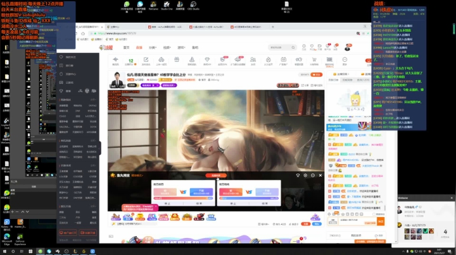Screen dimensions: 456x255
Task: Close the fish ball prediction panel
Action: (x=320, y=175)
